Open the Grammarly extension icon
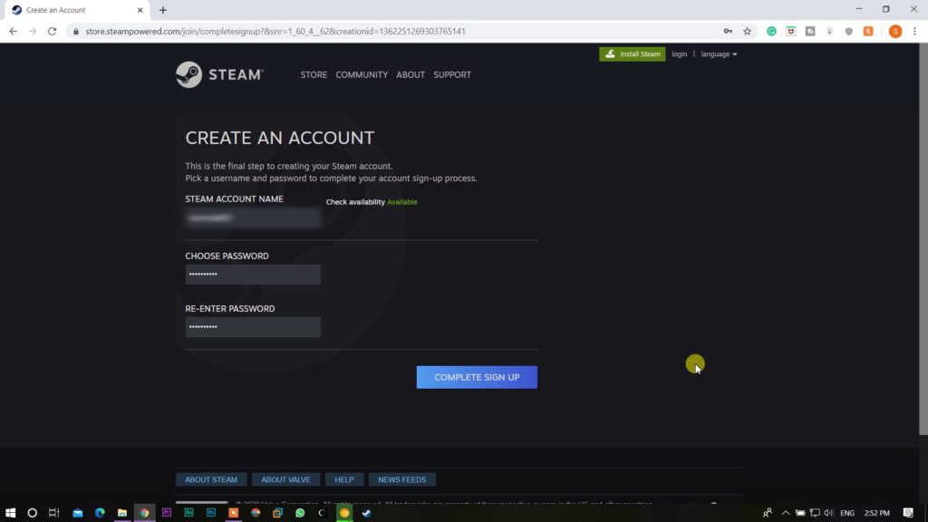928x522 pixels. (772, 32)
